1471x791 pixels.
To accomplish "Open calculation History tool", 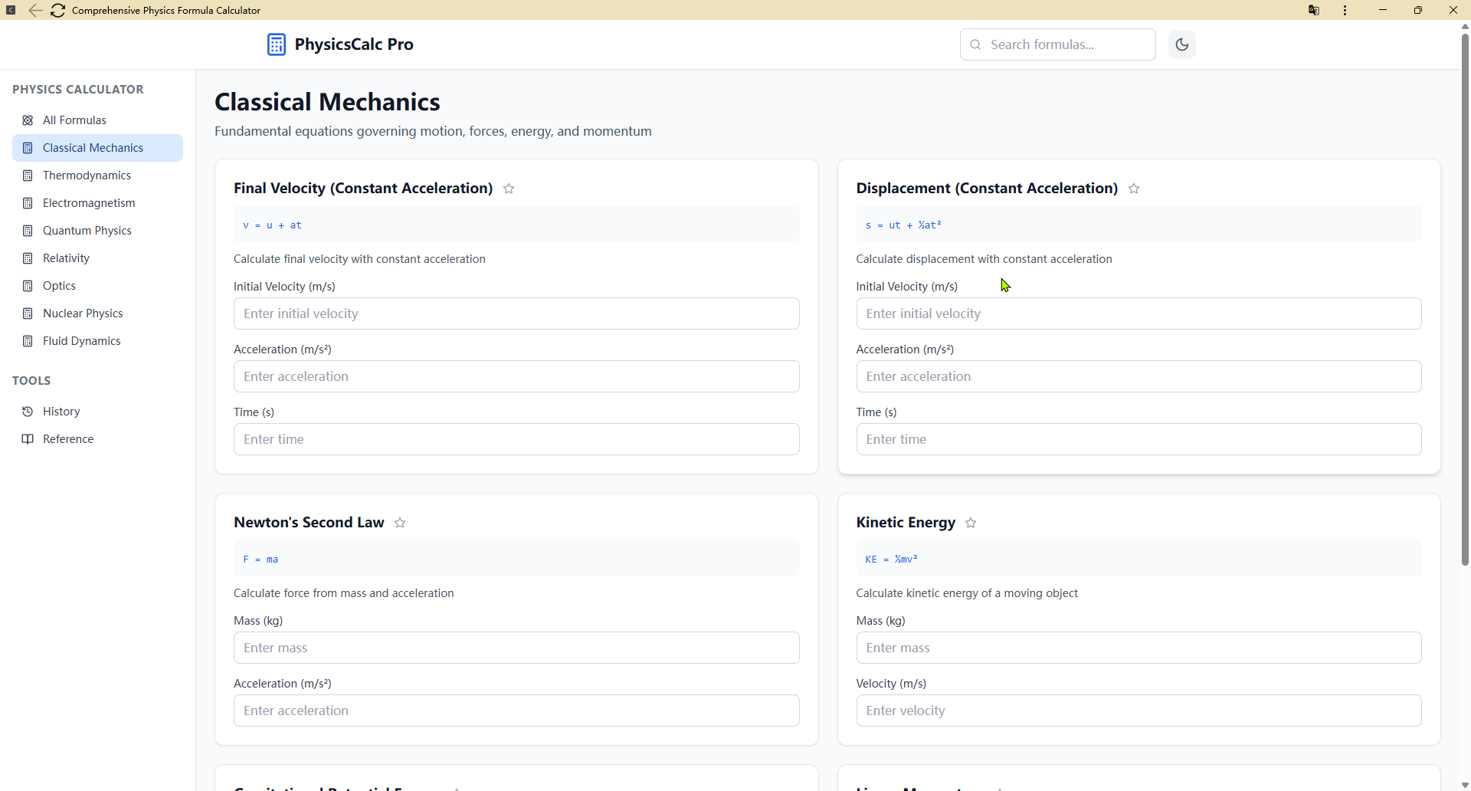I will pyautogui.click(x=97, y=412).
